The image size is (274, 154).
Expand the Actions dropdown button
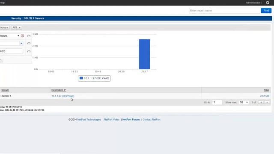(x=4, y=27)
